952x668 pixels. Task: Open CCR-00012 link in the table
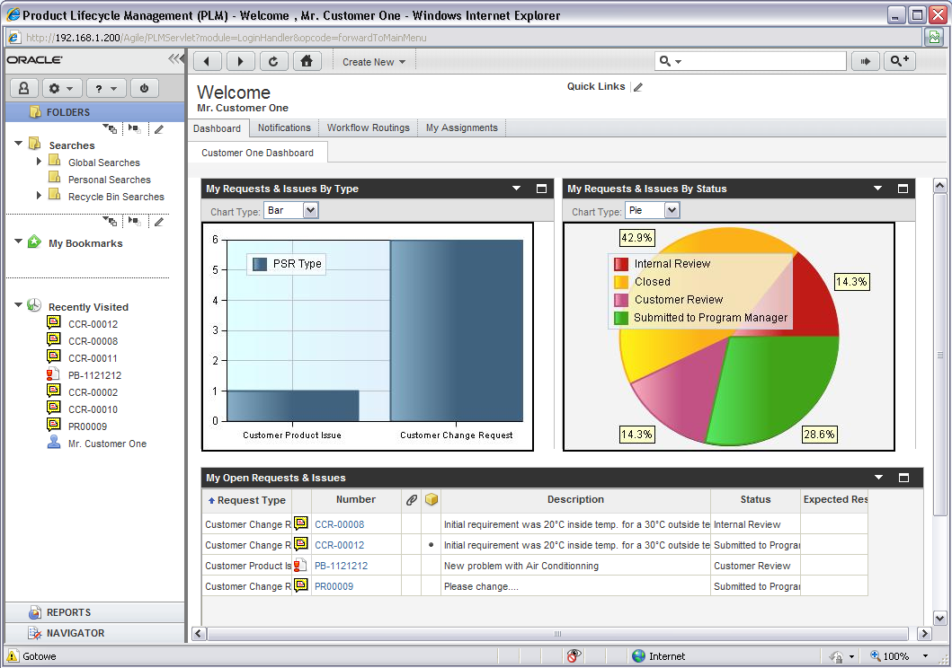pyautogui.click(x=340, y=545)
